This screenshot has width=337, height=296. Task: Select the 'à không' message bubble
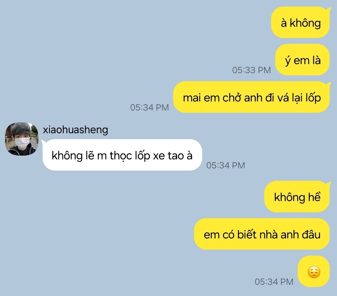pyautogui.click(x=300, y=22)
